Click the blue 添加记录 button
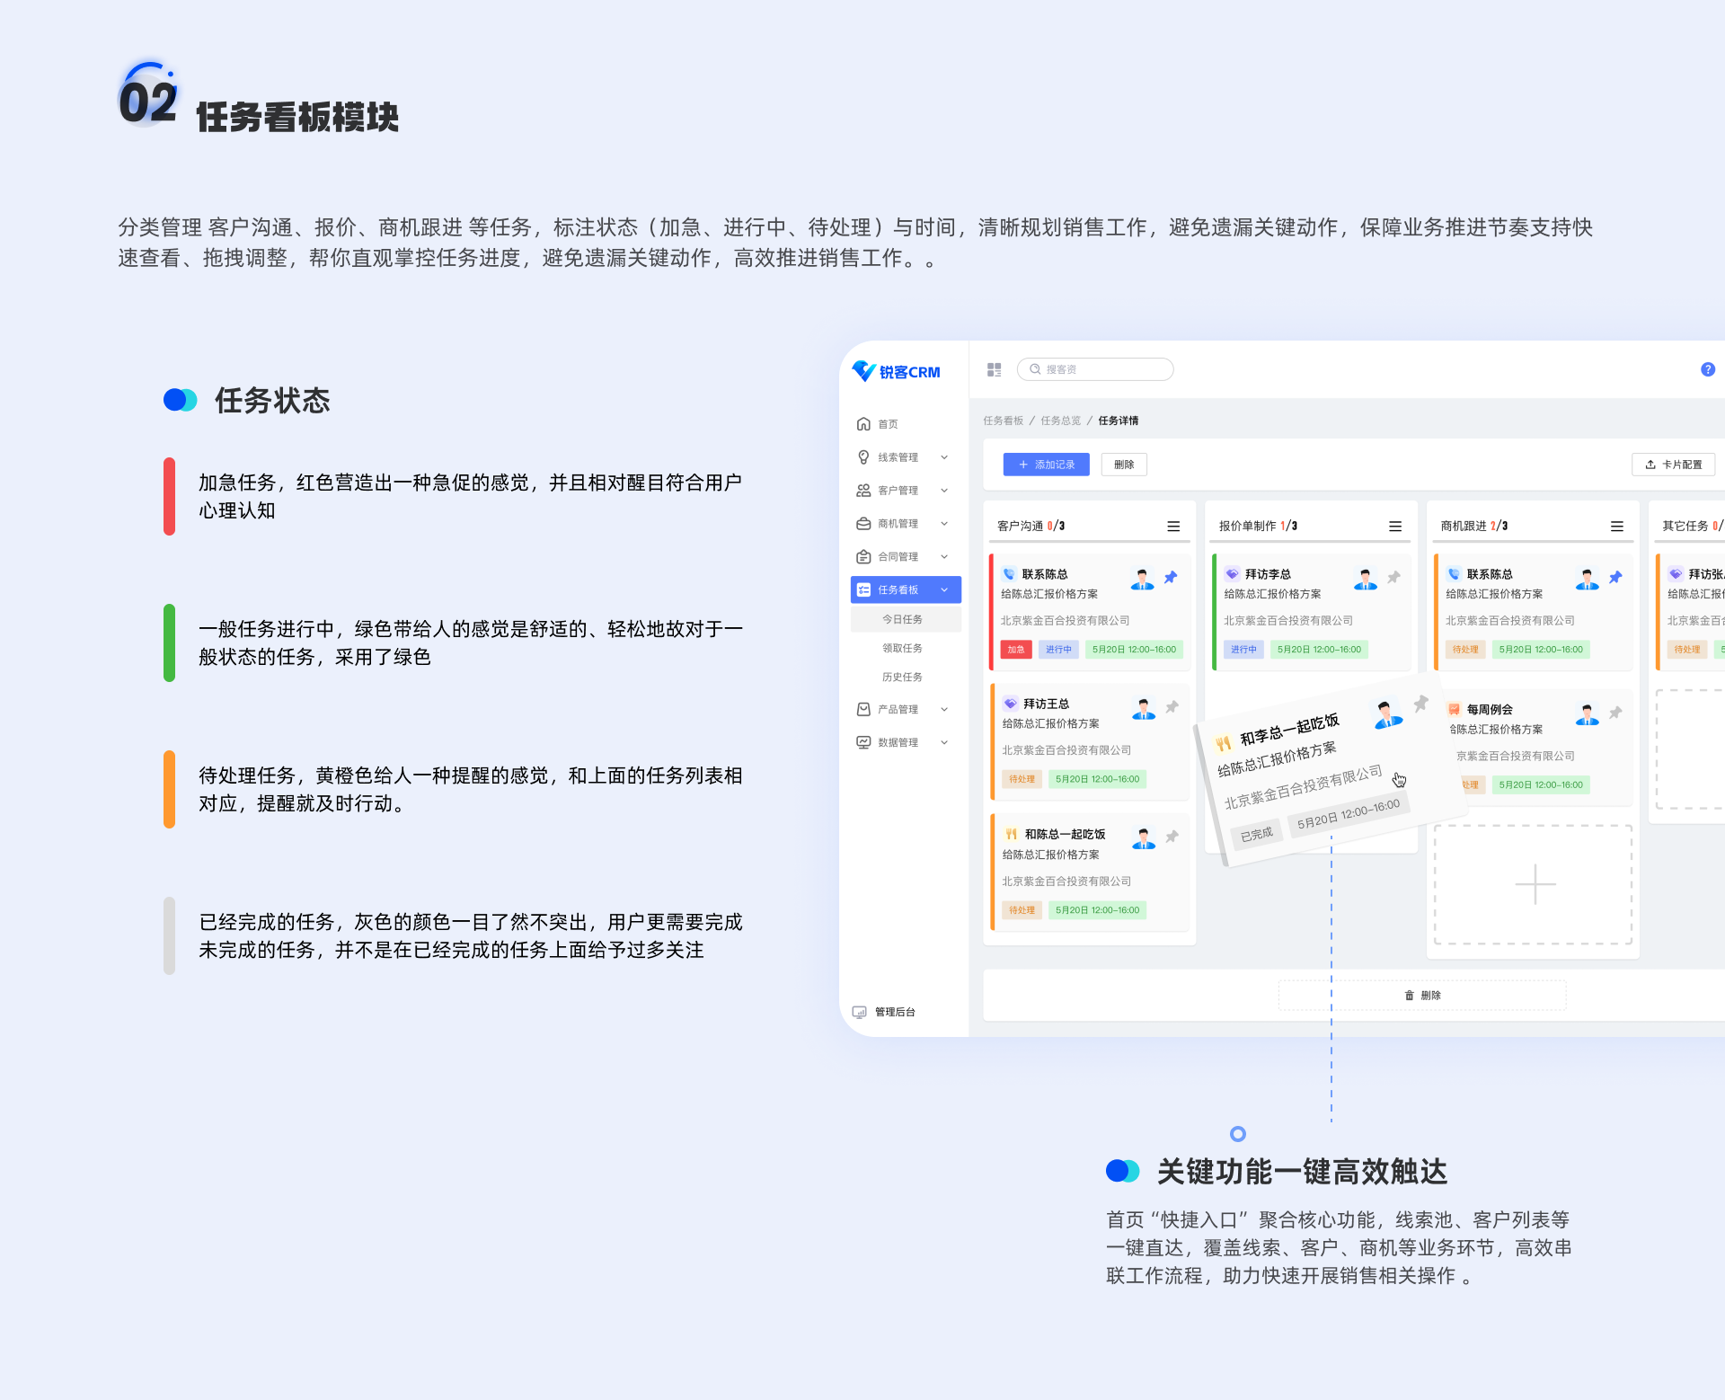Image resolution: width=1725 pixels, height=1400 pixels. point(1046,465)
